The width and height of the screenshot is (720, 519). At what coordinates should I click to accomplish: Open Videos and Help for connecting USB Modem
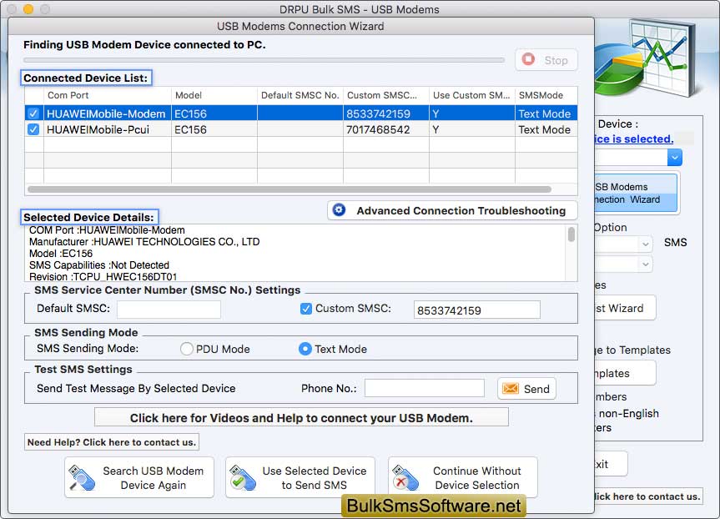pos(301,417)
